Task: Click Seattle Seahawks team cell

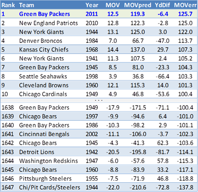Action: (43, 76)
